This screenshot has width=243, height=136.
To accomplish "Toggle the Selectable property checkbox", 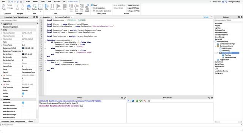I will tap(23, 81).
